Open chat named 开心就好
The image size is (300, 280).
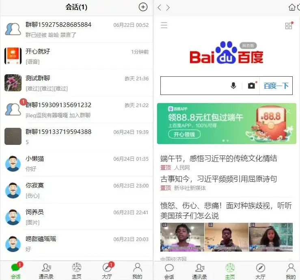77,56
